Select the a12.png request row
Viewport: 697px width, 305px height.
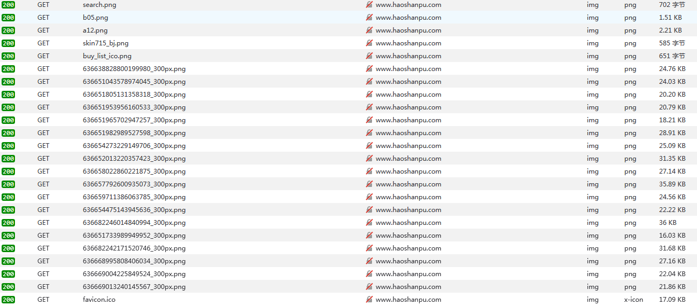[95, 30]
